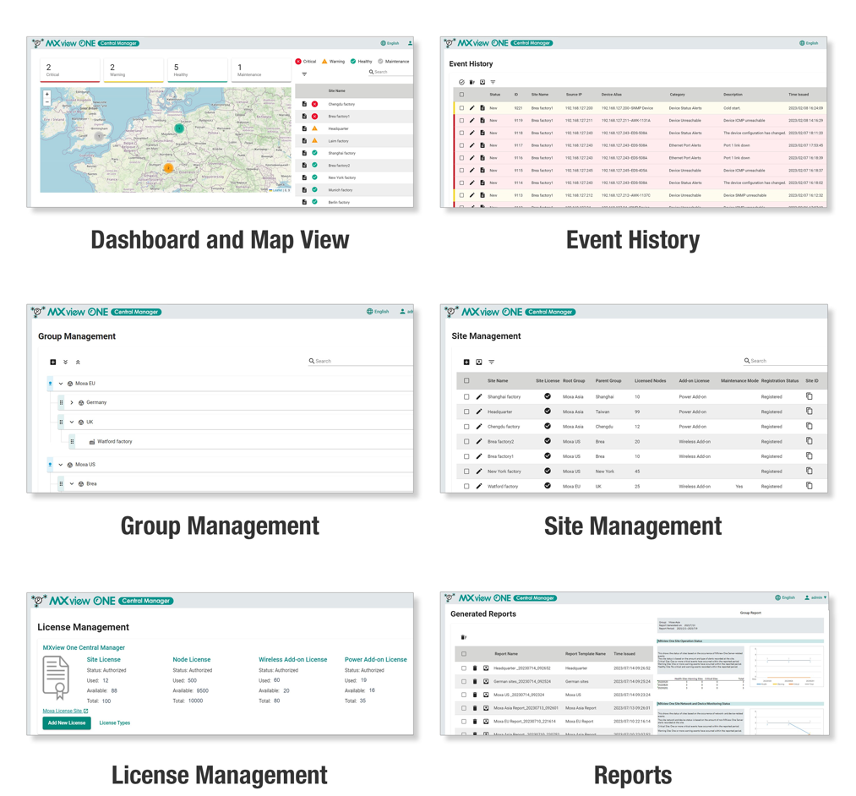The width and height of the screenshot is (856, 796).
Task: Expand the Germany group in Group Management
Action: point(72,401)
